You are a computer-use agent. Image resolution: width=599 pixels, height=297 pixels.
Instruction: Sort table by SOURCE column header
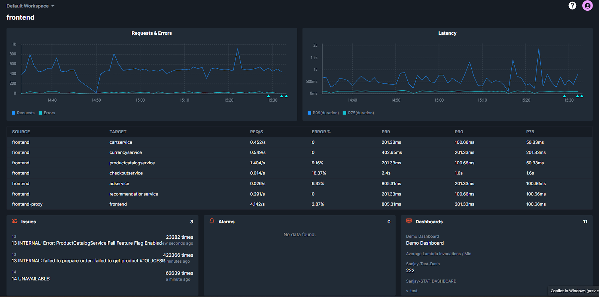(21, 132)
